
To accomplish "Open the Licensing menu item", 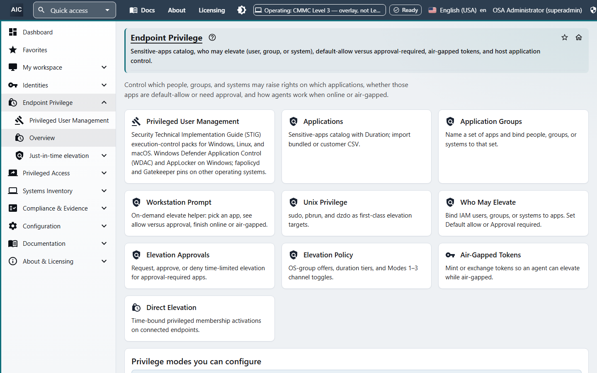I will coord(212,10).
